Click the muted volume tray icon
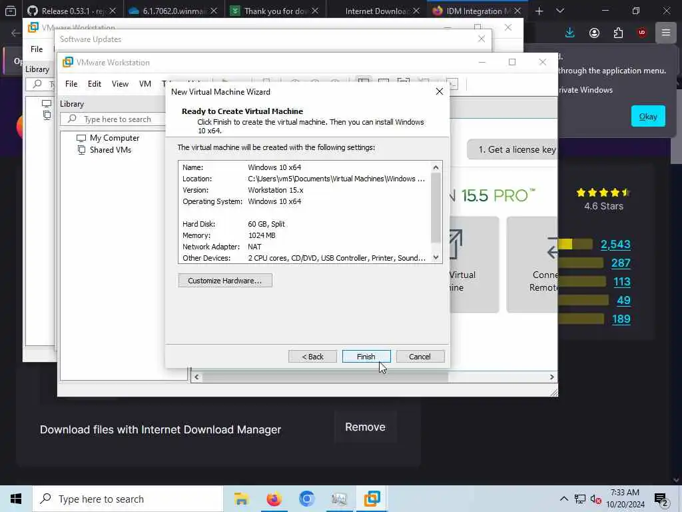Screen dimensions: 682x512 [x=595, y=499]
